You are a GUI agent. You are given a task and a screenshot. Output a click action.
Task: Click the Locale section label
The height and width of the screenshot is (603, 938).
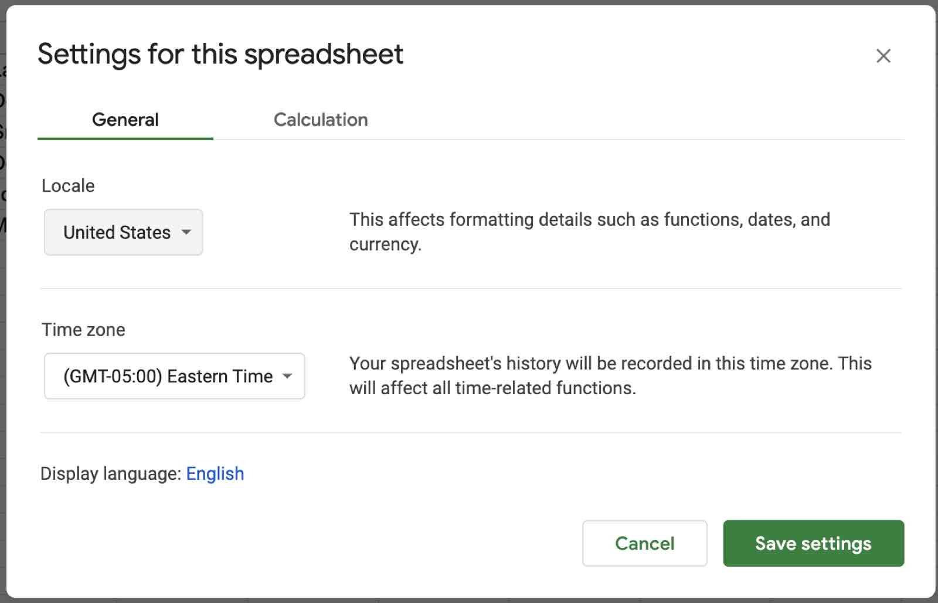67,185
